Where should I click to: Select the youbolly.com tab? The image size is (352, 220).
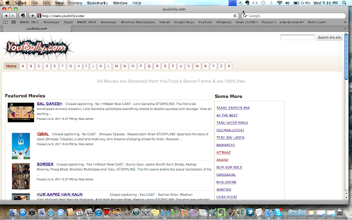click(37, 29)
